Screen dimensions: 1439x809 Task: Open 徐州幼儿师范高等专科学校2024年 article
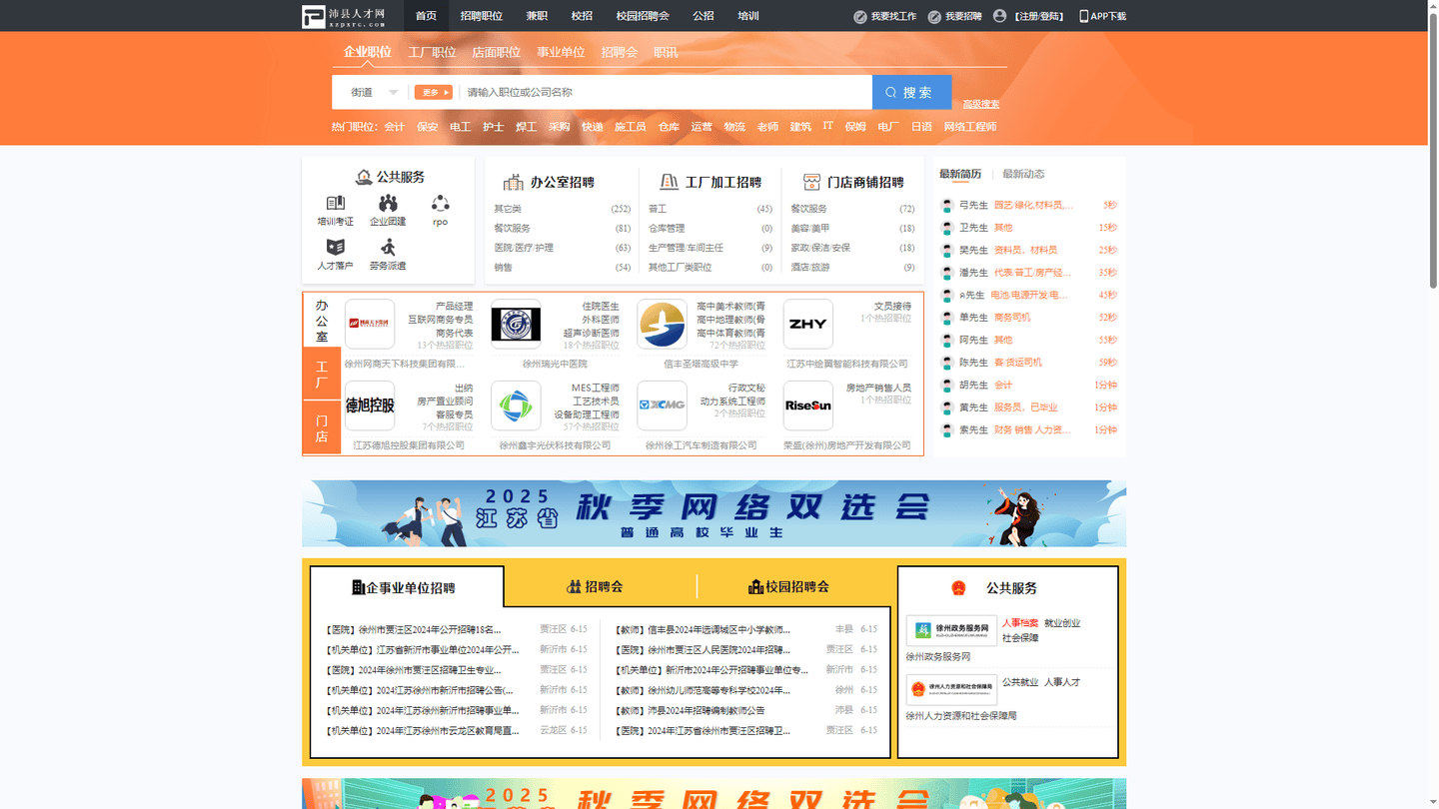[703, 690]
